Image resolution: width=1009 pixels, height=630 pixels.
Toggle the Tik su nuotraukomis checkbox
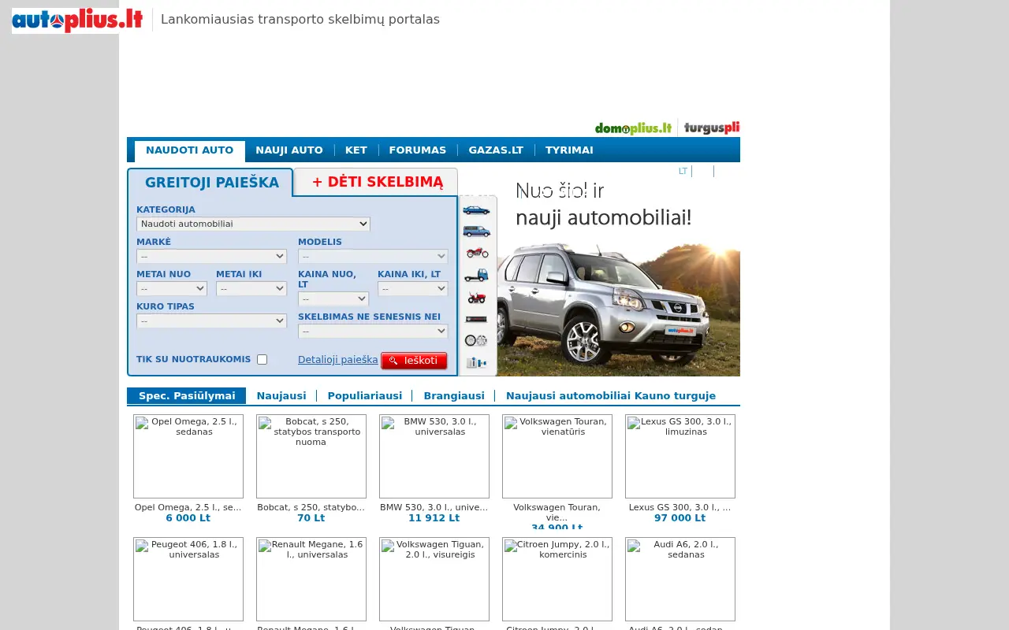(262, 359)
